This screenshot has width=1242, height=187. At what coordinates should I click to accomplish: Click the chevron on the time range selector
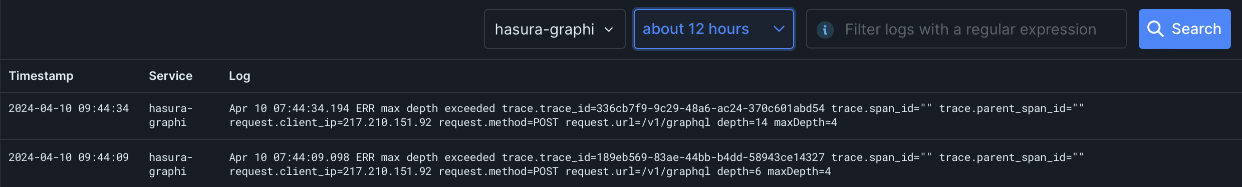779,29
